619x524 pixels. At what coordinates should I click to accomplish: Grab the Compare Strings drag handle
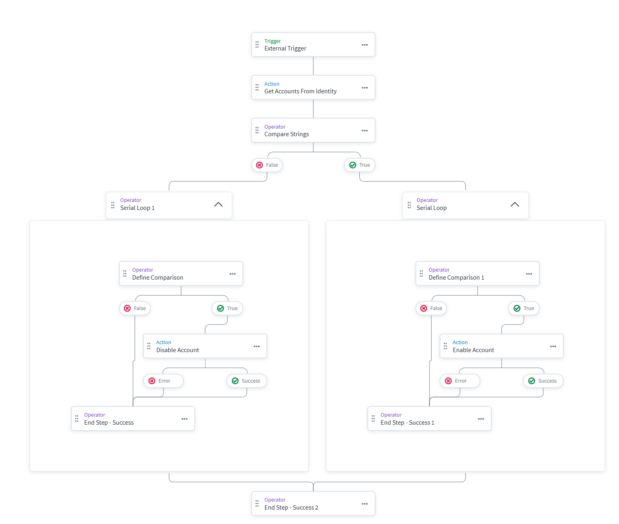click(257, 130)
